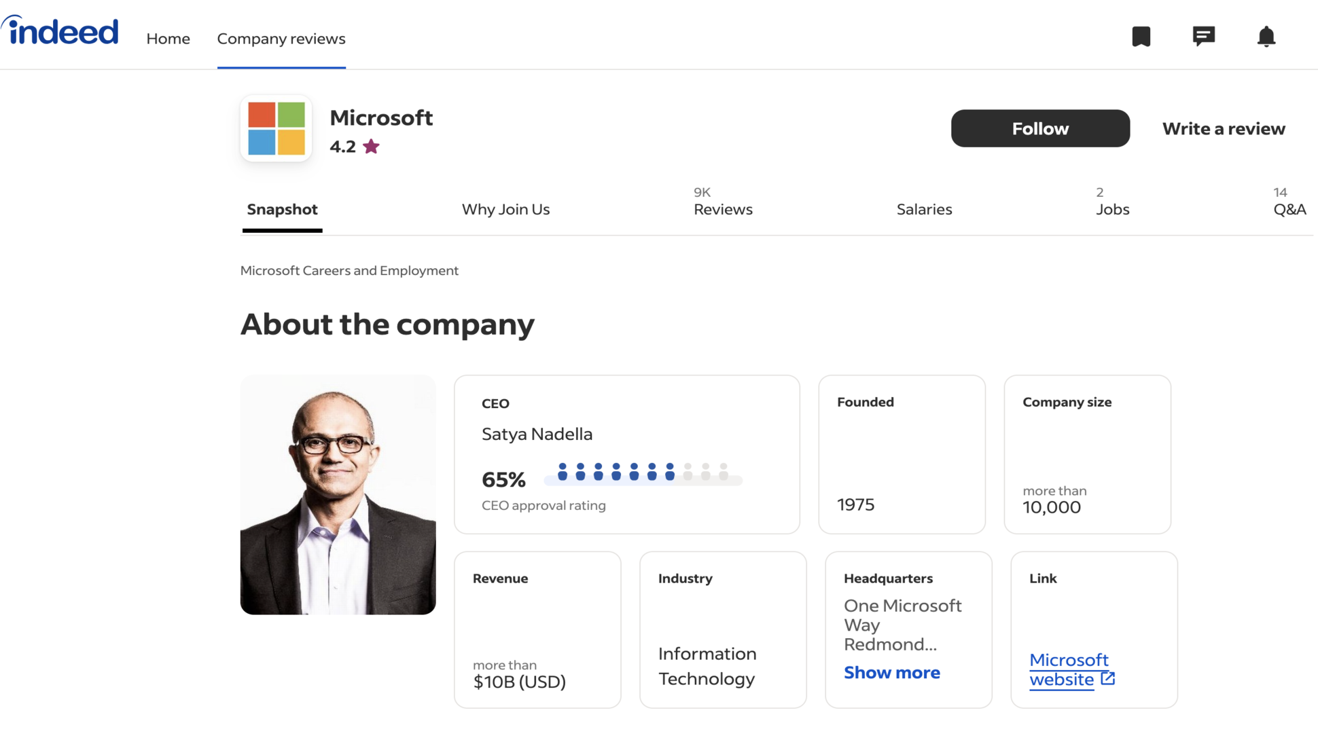Click 'Information Technology' industry value
This screenshot has width=1318, height=740.
coord(707,666)
